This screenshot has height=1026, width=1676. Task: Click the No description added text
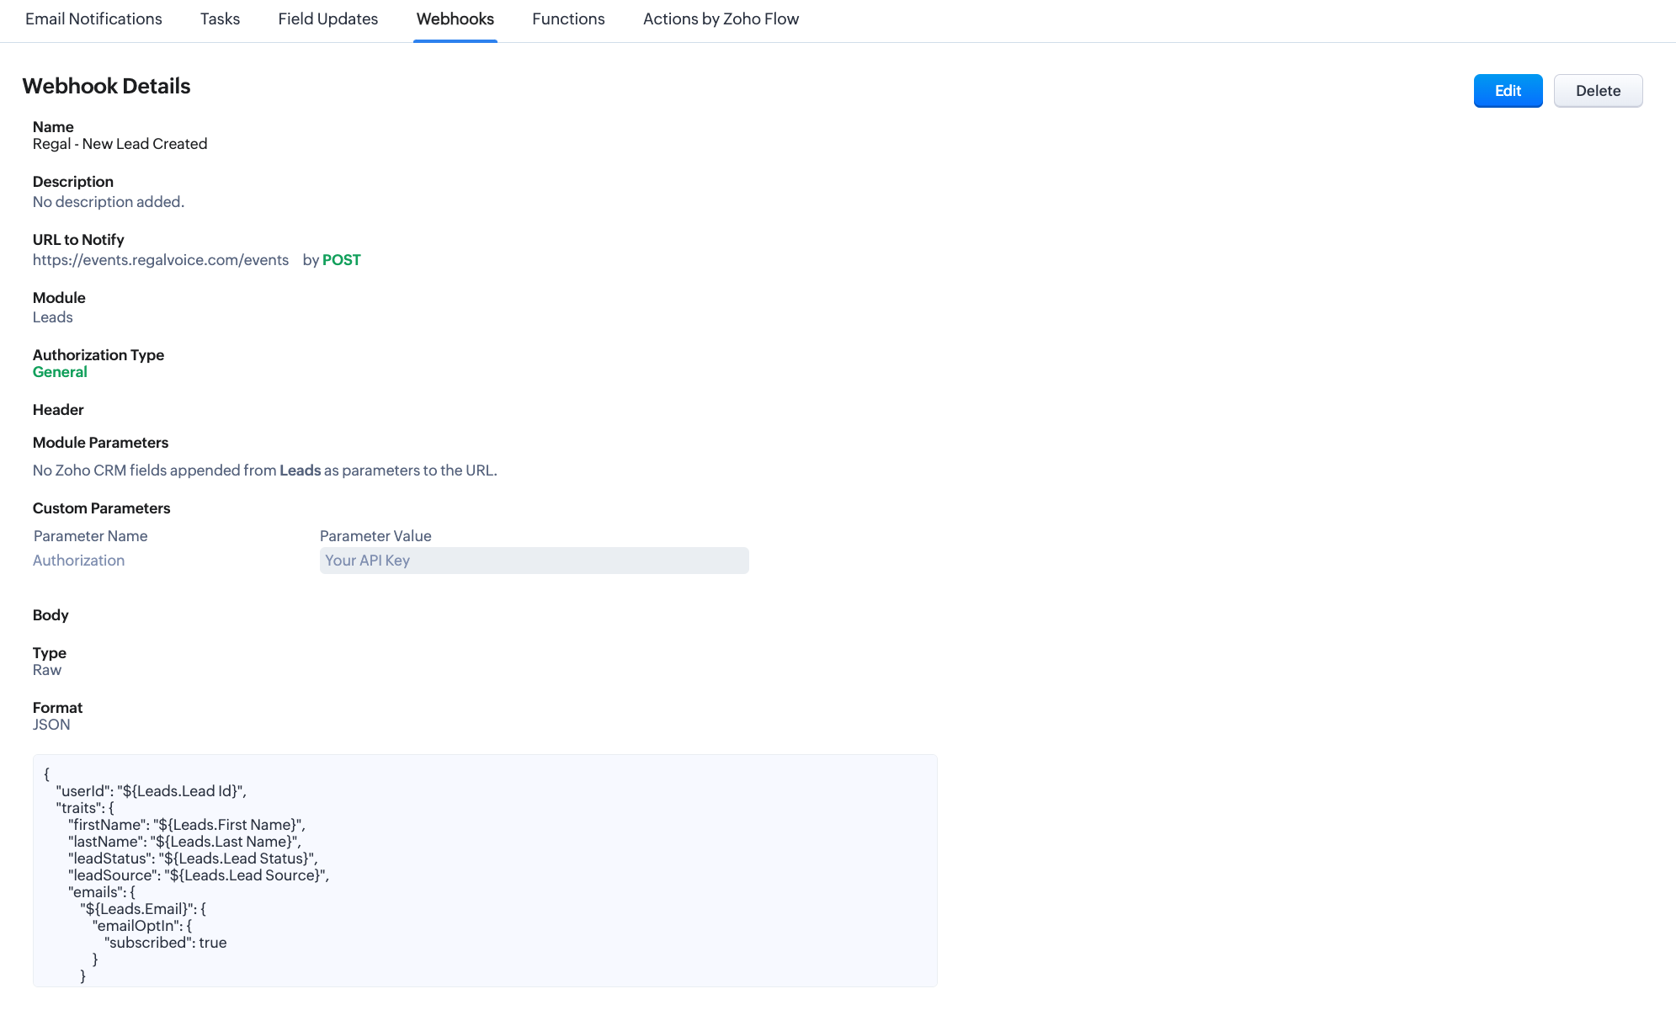click(109, 202)
